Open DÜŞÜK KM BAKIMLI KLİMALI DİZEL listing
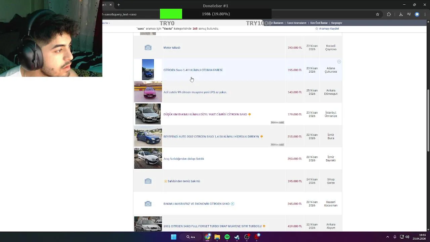The height and width of the screenshot is (242, 430). (x=205, y=114)
